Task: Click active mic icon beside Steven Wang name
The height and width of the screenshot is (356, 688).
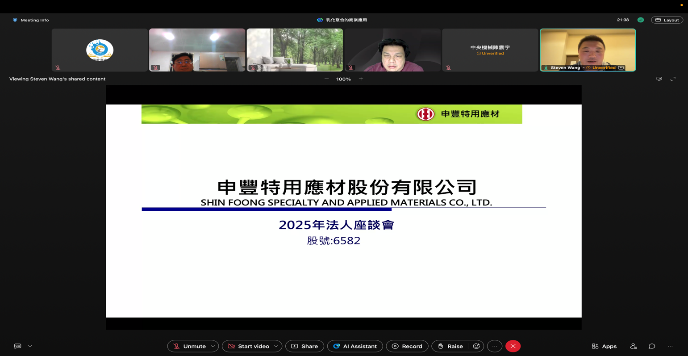Action: click(x=546, y=68)
